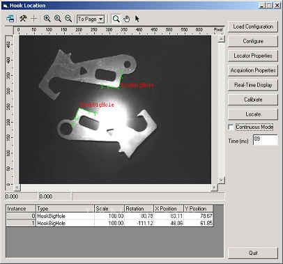Activate the crosshair marker tool
Image resolution: width=283 pixels, height=264 pixels.
34,19
